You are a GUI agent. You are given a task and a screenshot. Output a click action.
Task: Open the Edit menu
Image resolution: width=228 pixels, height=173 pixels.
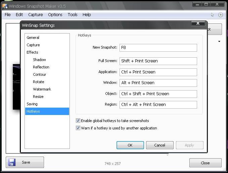19,15
